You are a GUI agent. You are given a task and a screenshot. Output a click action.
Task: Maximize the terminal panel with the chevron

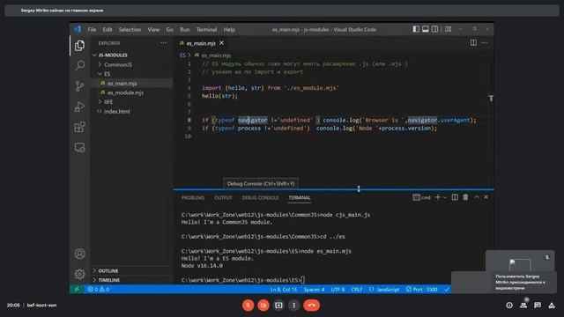(477, 197)
